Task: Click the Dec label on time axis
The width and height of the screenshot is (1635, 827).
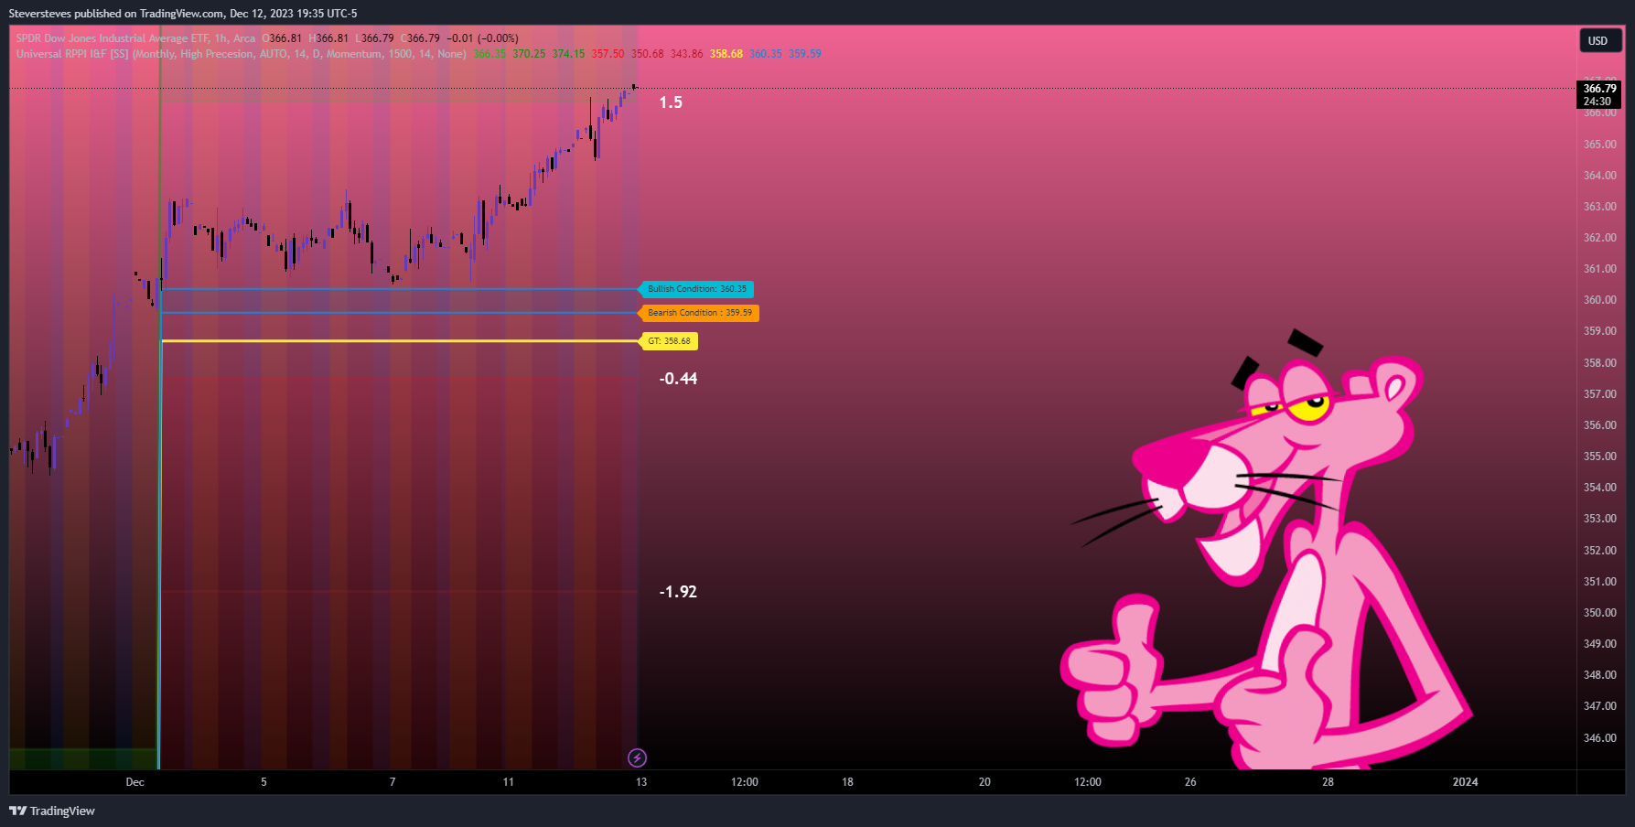Action: coord(135,782)
